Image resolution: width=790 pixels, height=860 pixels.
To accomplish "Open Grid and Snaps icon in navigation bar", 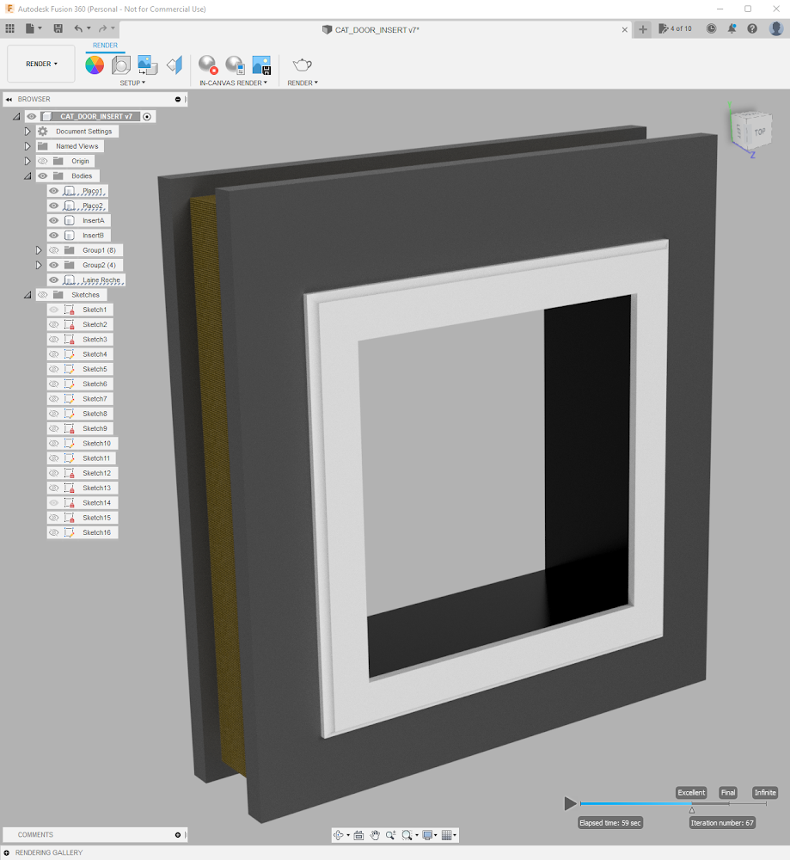I will [x=445, y=835].
